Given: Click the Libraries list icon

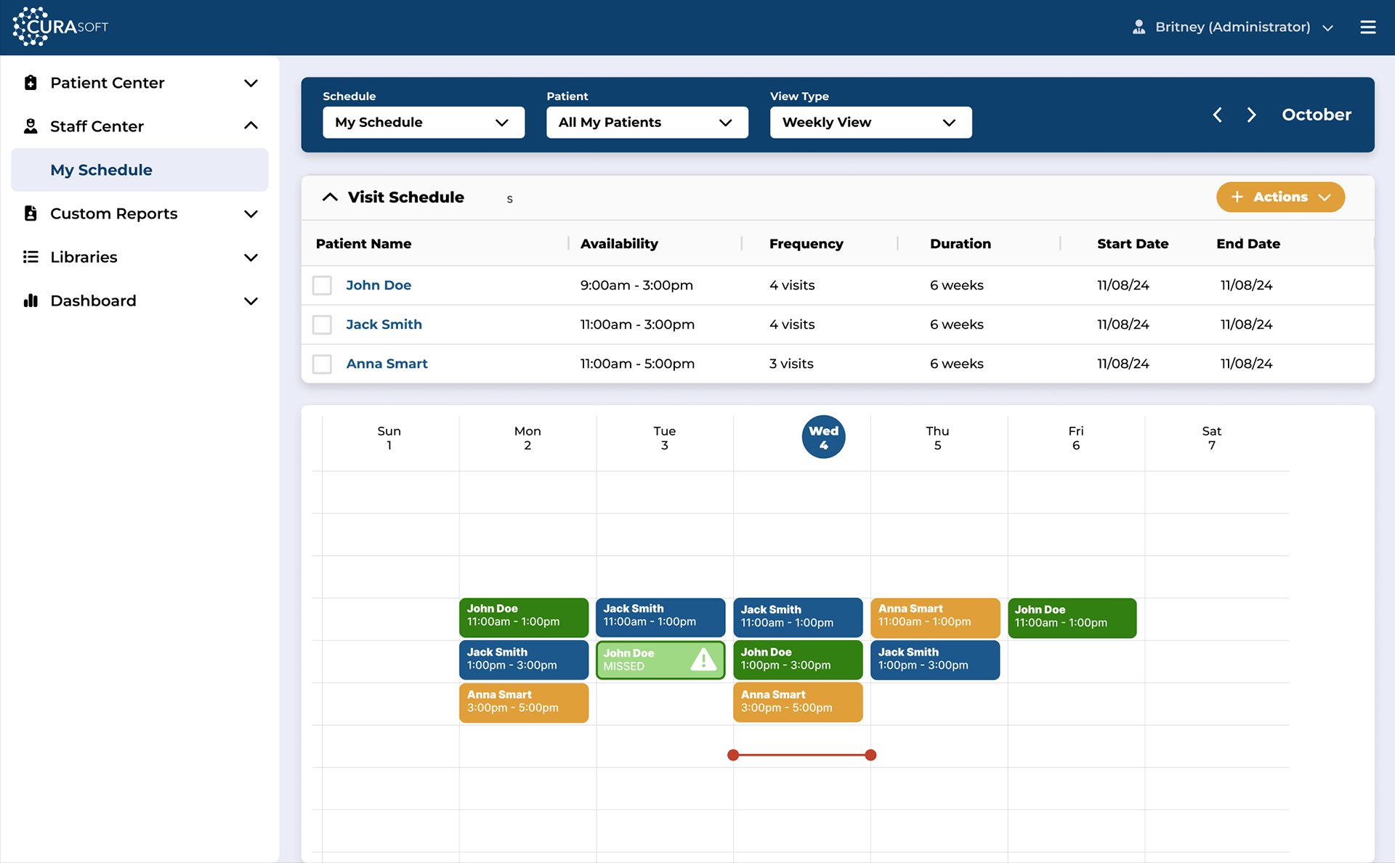Looking at the screenshot, I should point(31,257).
